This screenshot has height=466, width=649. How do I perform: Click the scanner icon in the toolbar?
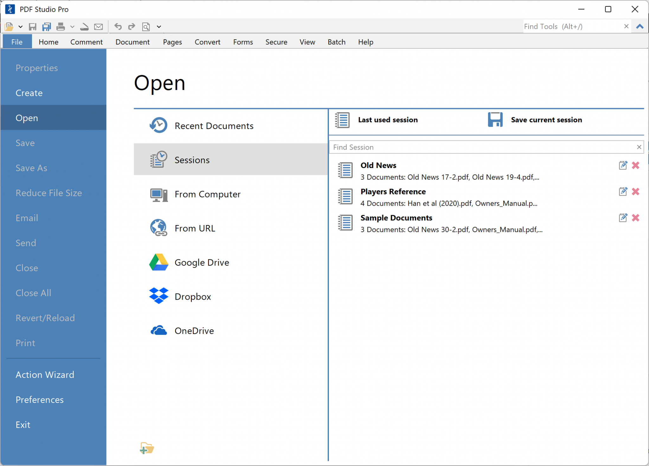[x=84, y=27]
